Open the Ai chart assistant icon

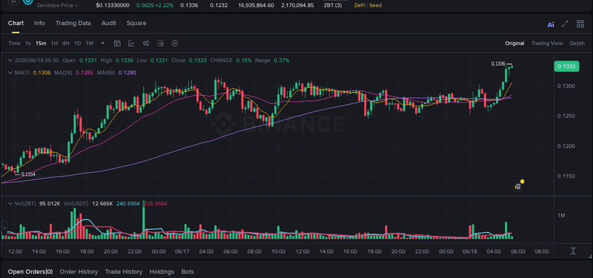point(551,24)
